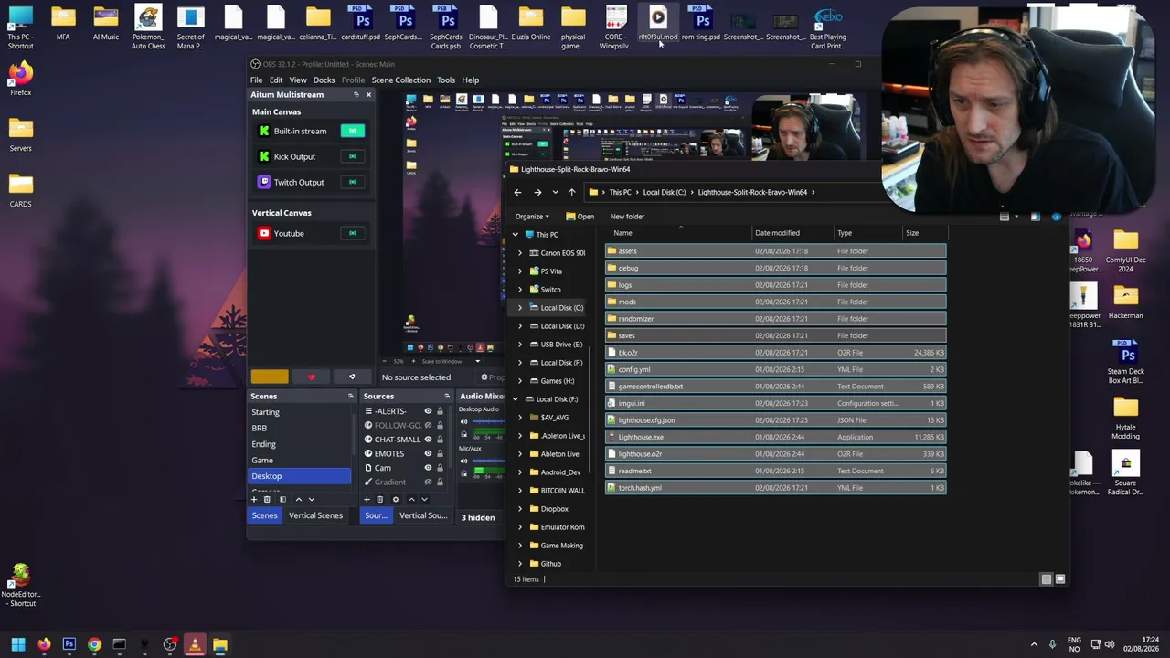1170x658 pixels.
Task: Open source properties gear icon
Action: tap(395, 499)
